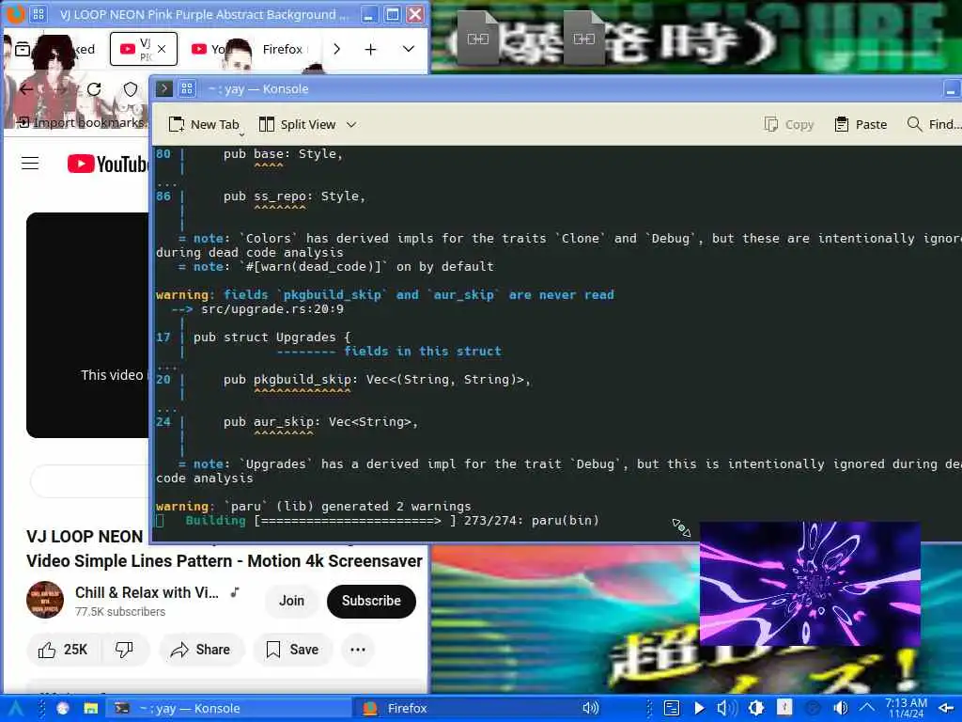The height and width of the screenshot is (722, 962).
Task: Click Join channel membership button
Action: [x=291, y=601]
